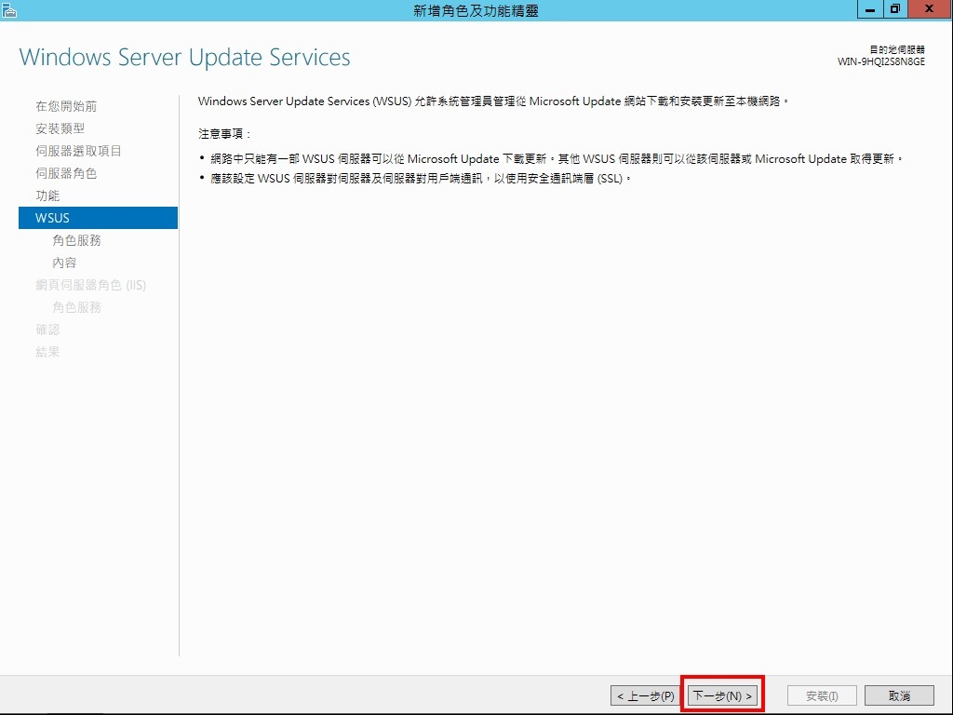Select 在您開始前 step in sidebar
953x715 pixels.
point(66,106)
